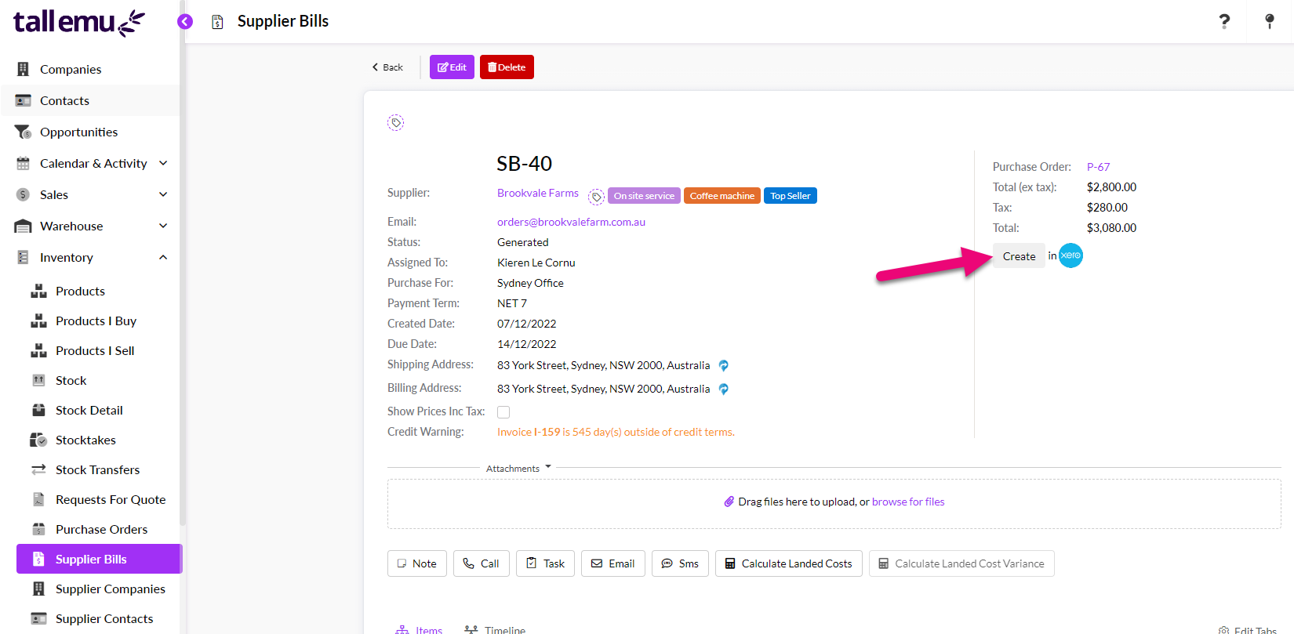Click the Create button for Xero
Screen dimensions: 1294x634
[x=1019, y=256]
